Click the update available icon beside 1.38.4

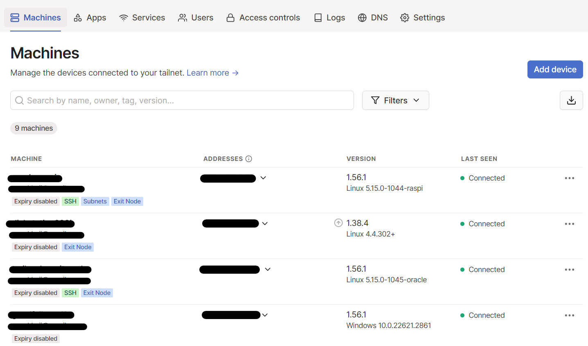[338, 223]
